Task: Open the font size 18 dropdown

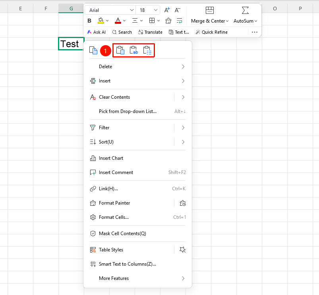Action: (x=156, y=10)
